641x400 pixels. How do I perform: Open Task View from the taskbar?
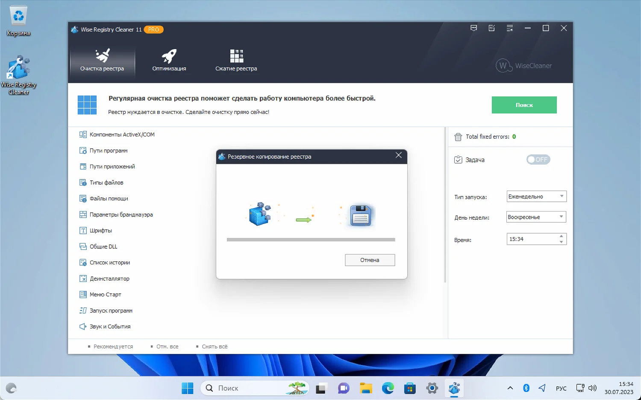click(321, 388)
